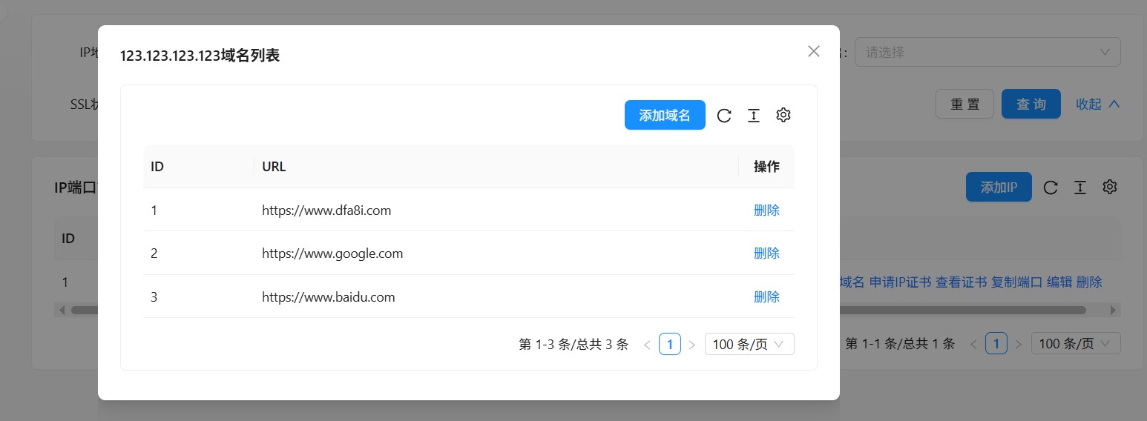The height and width of the screenshot is (421, 1147).
Task: Collapse search form via 收起
Action: pyautogui.click(x=1097, y=105)
